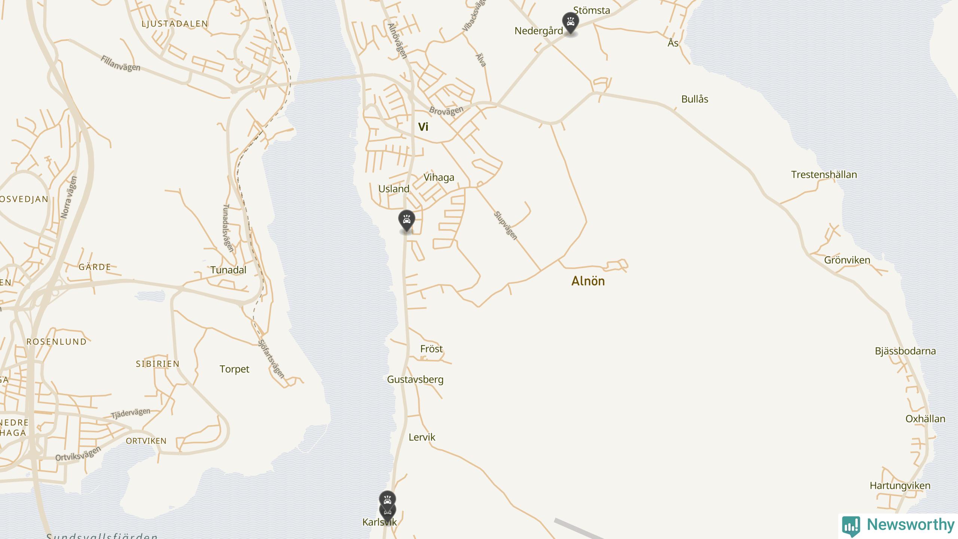Image resolution: width=958 pixels, height=539 pixels.
Task: Click the Bjässbodarna place label
Action: pos(905,351)
